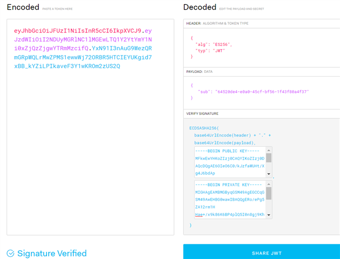Click the HEADER: ALGORITHM & TOKEN TYPE label
The height and width of the screenshot is (259, 340).
coord(217,23)
